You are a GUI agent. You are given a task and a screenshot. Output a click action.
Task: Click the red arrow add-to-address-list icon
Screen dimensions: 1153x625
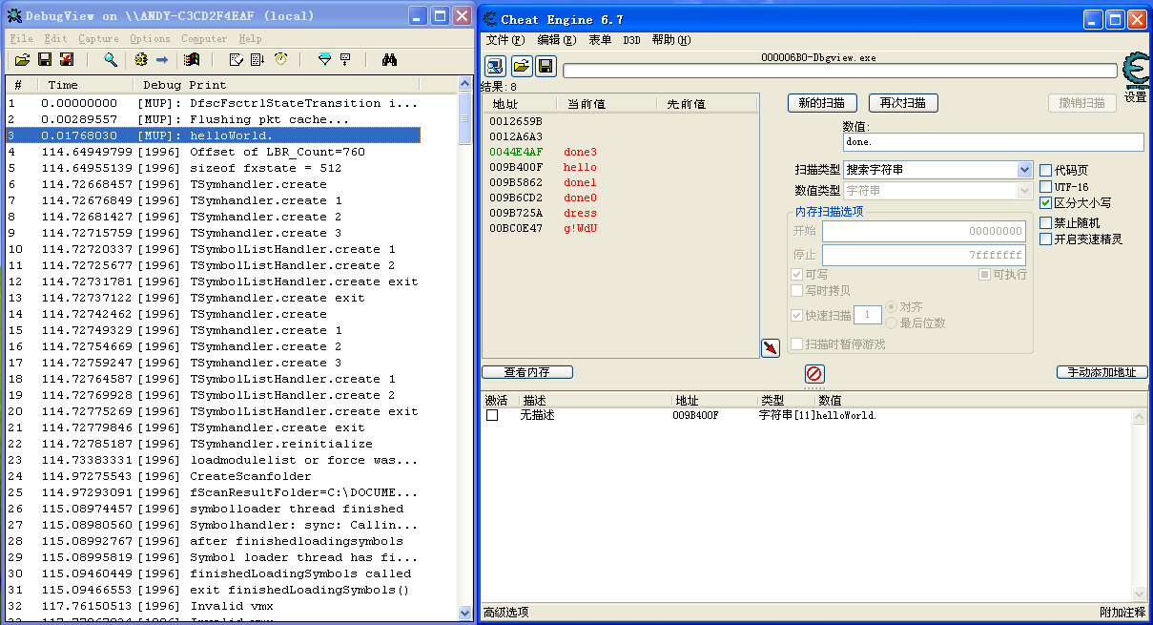771,348
